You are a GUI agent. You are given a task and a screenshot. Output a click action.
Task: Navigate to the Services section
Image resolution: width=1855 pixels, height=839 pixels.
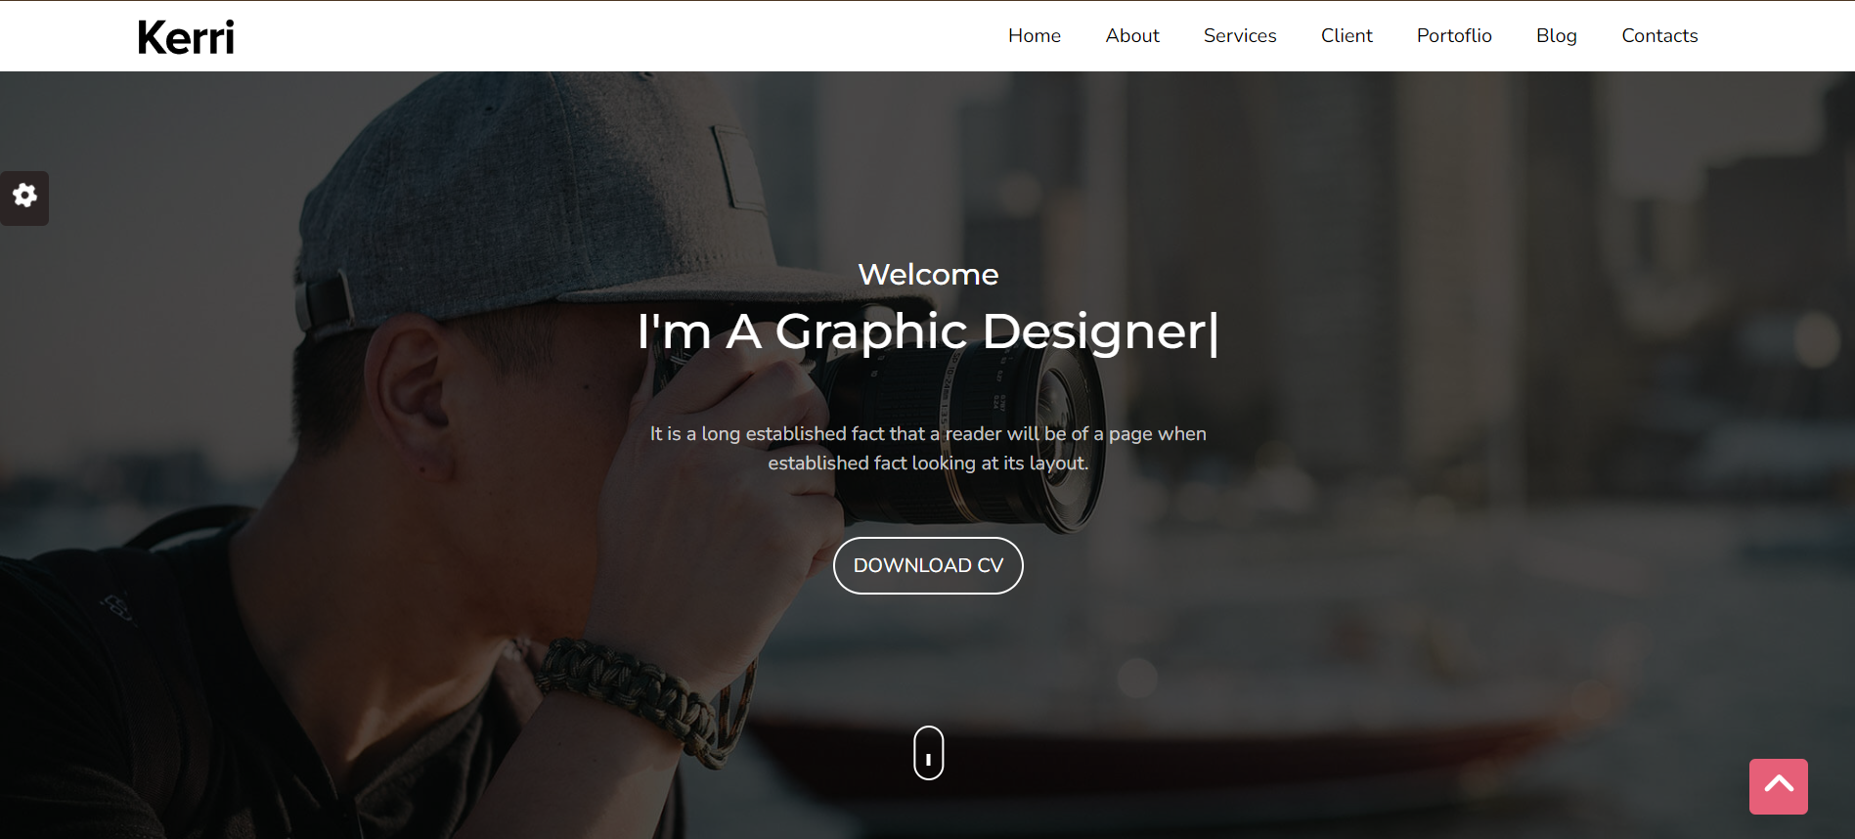1240,36
